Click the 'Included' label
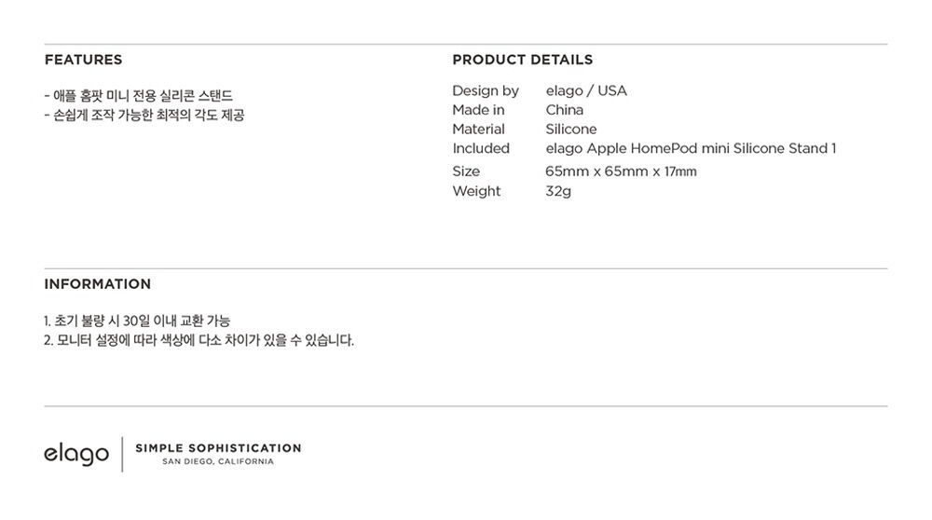The image size is (932, 520). tap(481, 148)
